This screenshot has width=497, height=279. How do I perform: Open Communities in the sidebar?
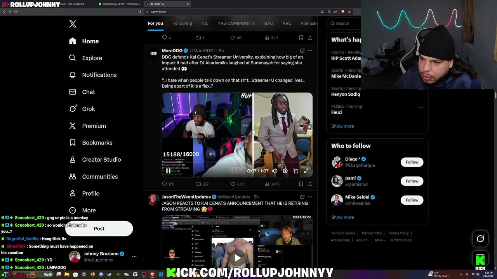pyautogui.click(x=92, y=177)
